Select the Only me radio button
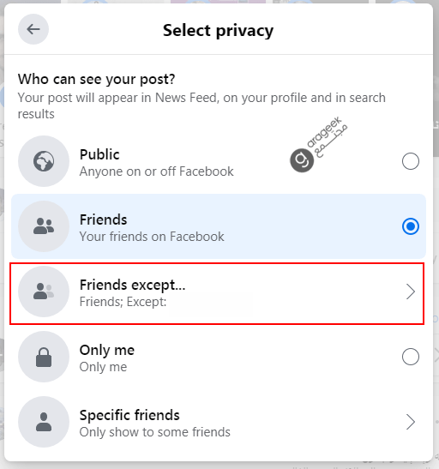Screen dimensions: 439x469 coord(411,357)
